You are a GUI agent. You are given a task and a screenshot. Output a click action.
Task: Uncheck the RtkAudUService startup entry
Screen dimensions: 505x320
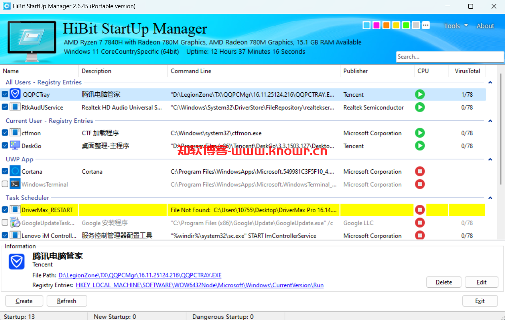(5, 107)
